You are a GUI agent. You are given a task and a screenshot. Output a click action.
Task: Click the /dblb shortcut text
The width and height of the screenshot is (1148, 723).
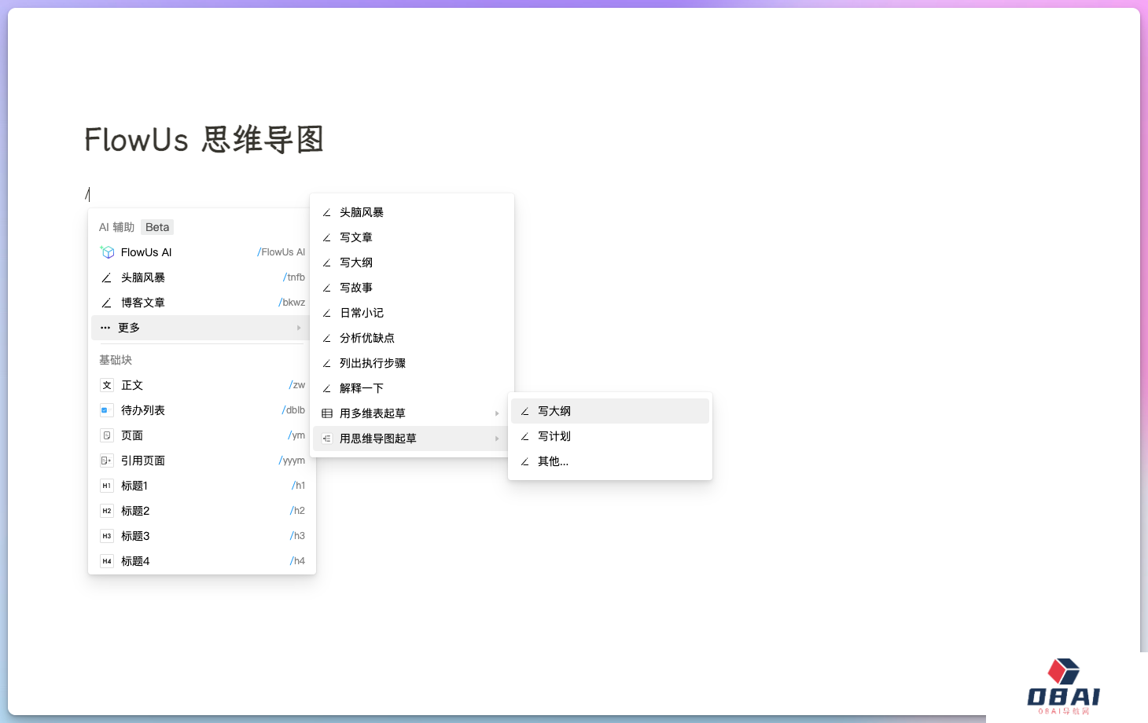tap(293, 410)
